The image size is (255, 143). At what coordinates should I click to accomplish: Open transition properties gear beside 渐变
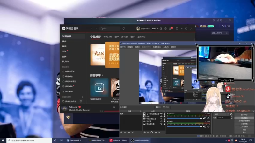(x=231, y=114)
